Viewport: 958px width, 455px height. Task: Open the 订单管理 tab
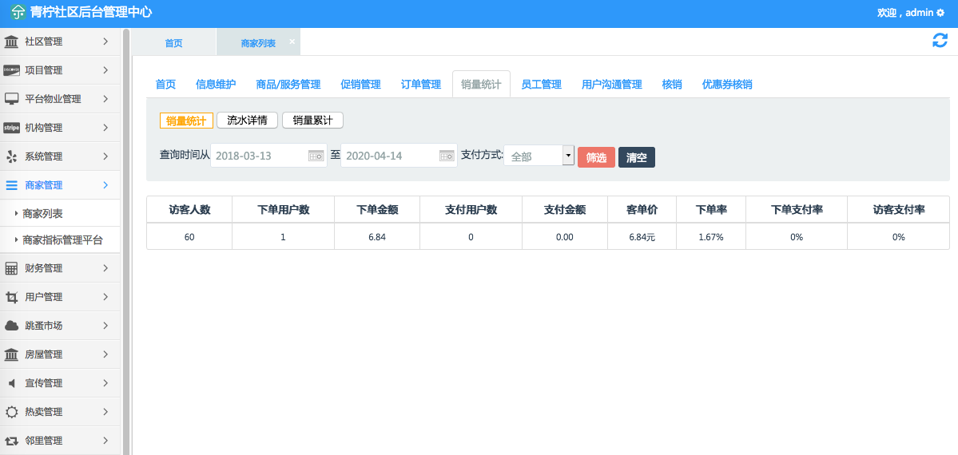coord(421,85)
